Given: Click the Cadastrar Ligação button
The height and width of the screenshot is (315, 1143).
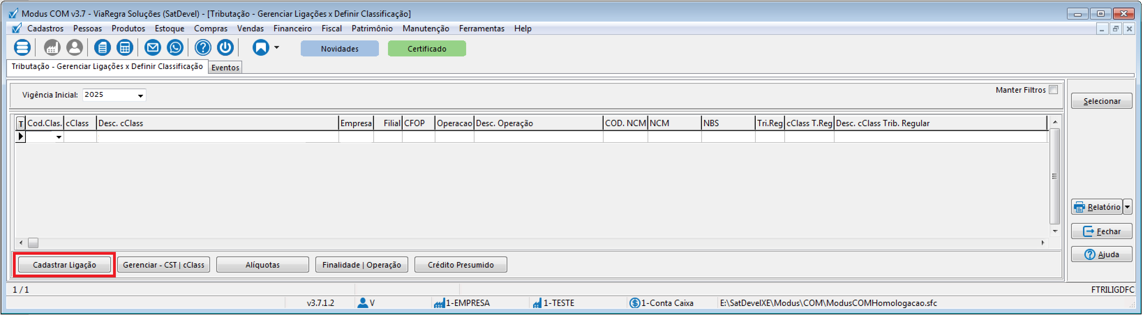Looking at the screenshot, I should coord(64,265).
